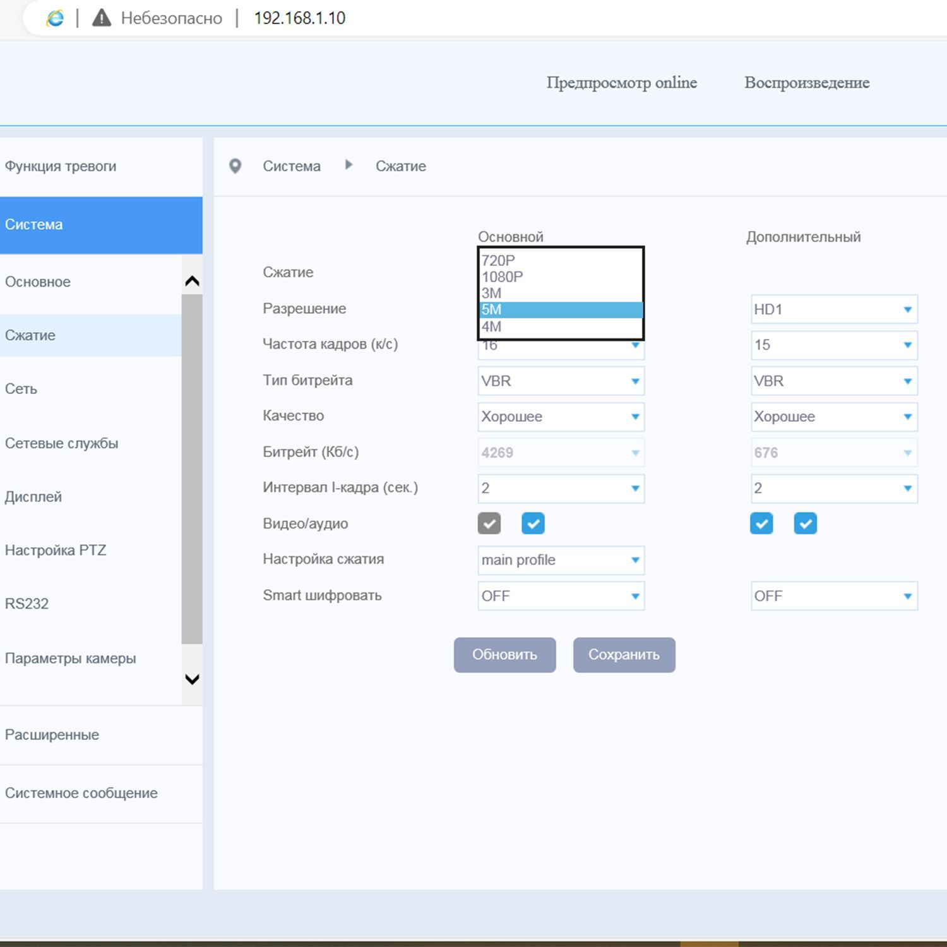Click the Internet Explorer icon in address bar
This screenshot has height=947, width=947.
click(55, 18)
